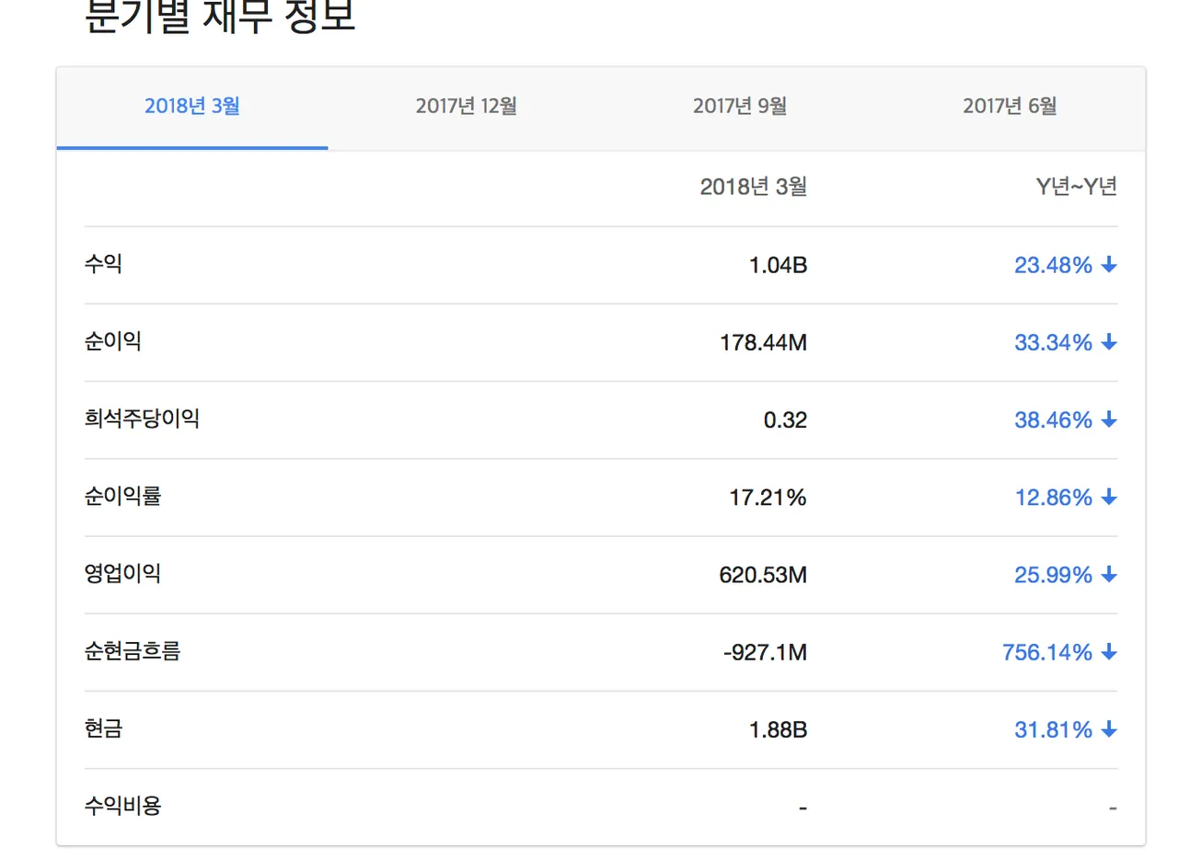Click the 756.14% change in 순현금흐름 row
This screenshot has width=1178, height=859.
click(1047, 653)
